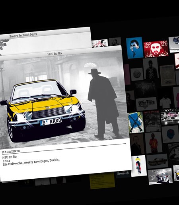
Task: Open the dark blackletter text thumbnail
Action: [x=146, y=88]
